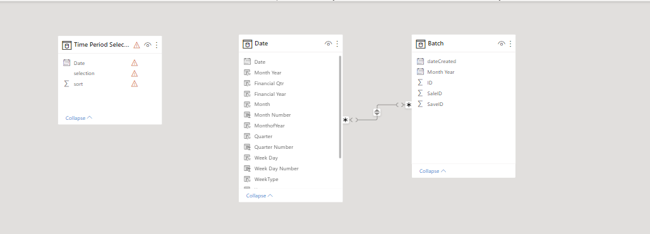Toggle visibility of Time Period Selection table
The width and height of the screenshot is (650, 234).
coord(147,45)
